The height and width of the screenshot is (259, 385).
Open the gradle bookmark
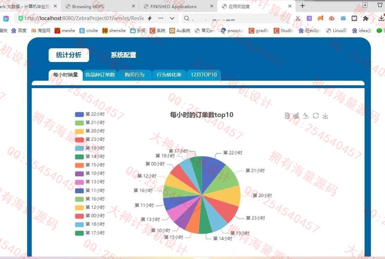point(259,30)
